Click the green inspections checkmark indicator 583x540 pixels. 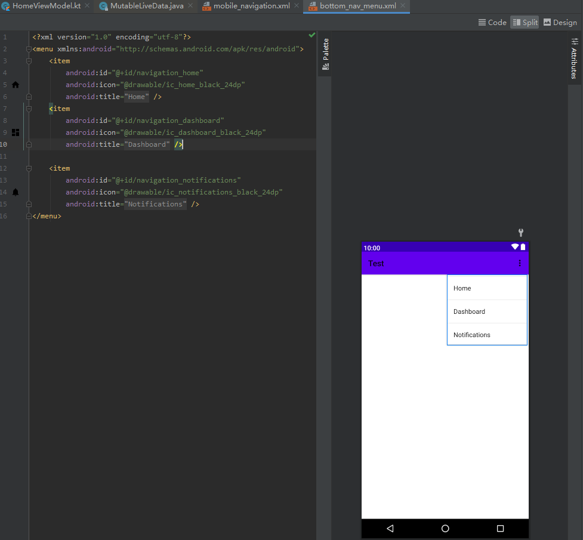pyautogui.click(x=311, y=35)
